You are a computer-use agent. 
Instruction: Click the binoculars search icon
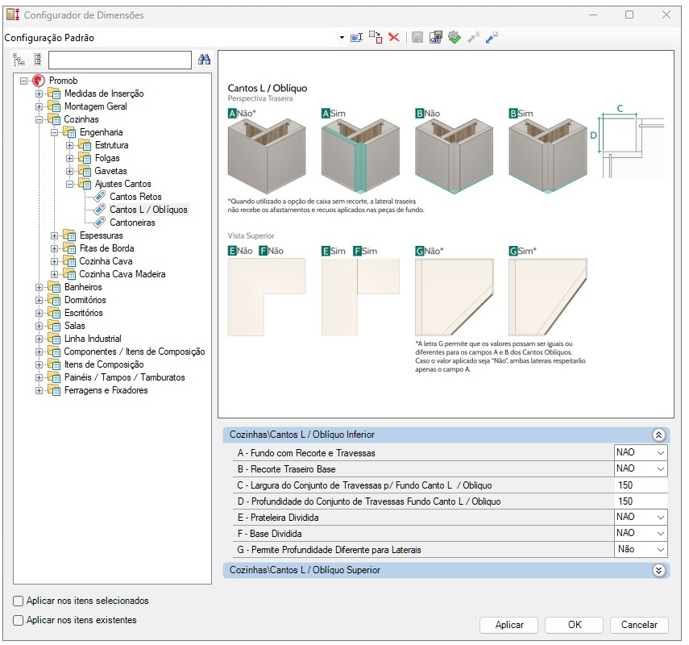coord(205,60)
